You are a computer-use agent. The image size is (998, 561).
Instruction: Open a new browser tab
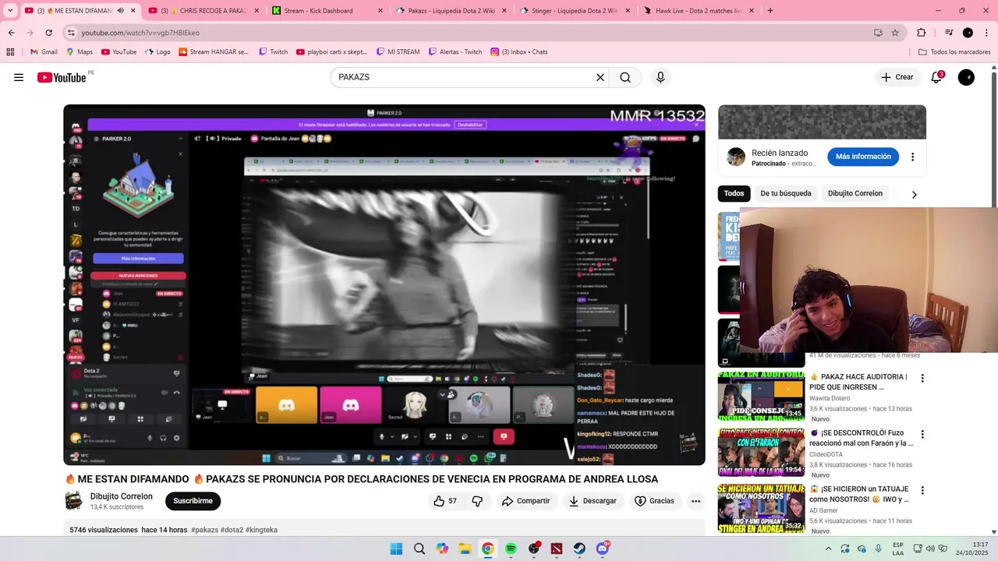tap(770, 11)
